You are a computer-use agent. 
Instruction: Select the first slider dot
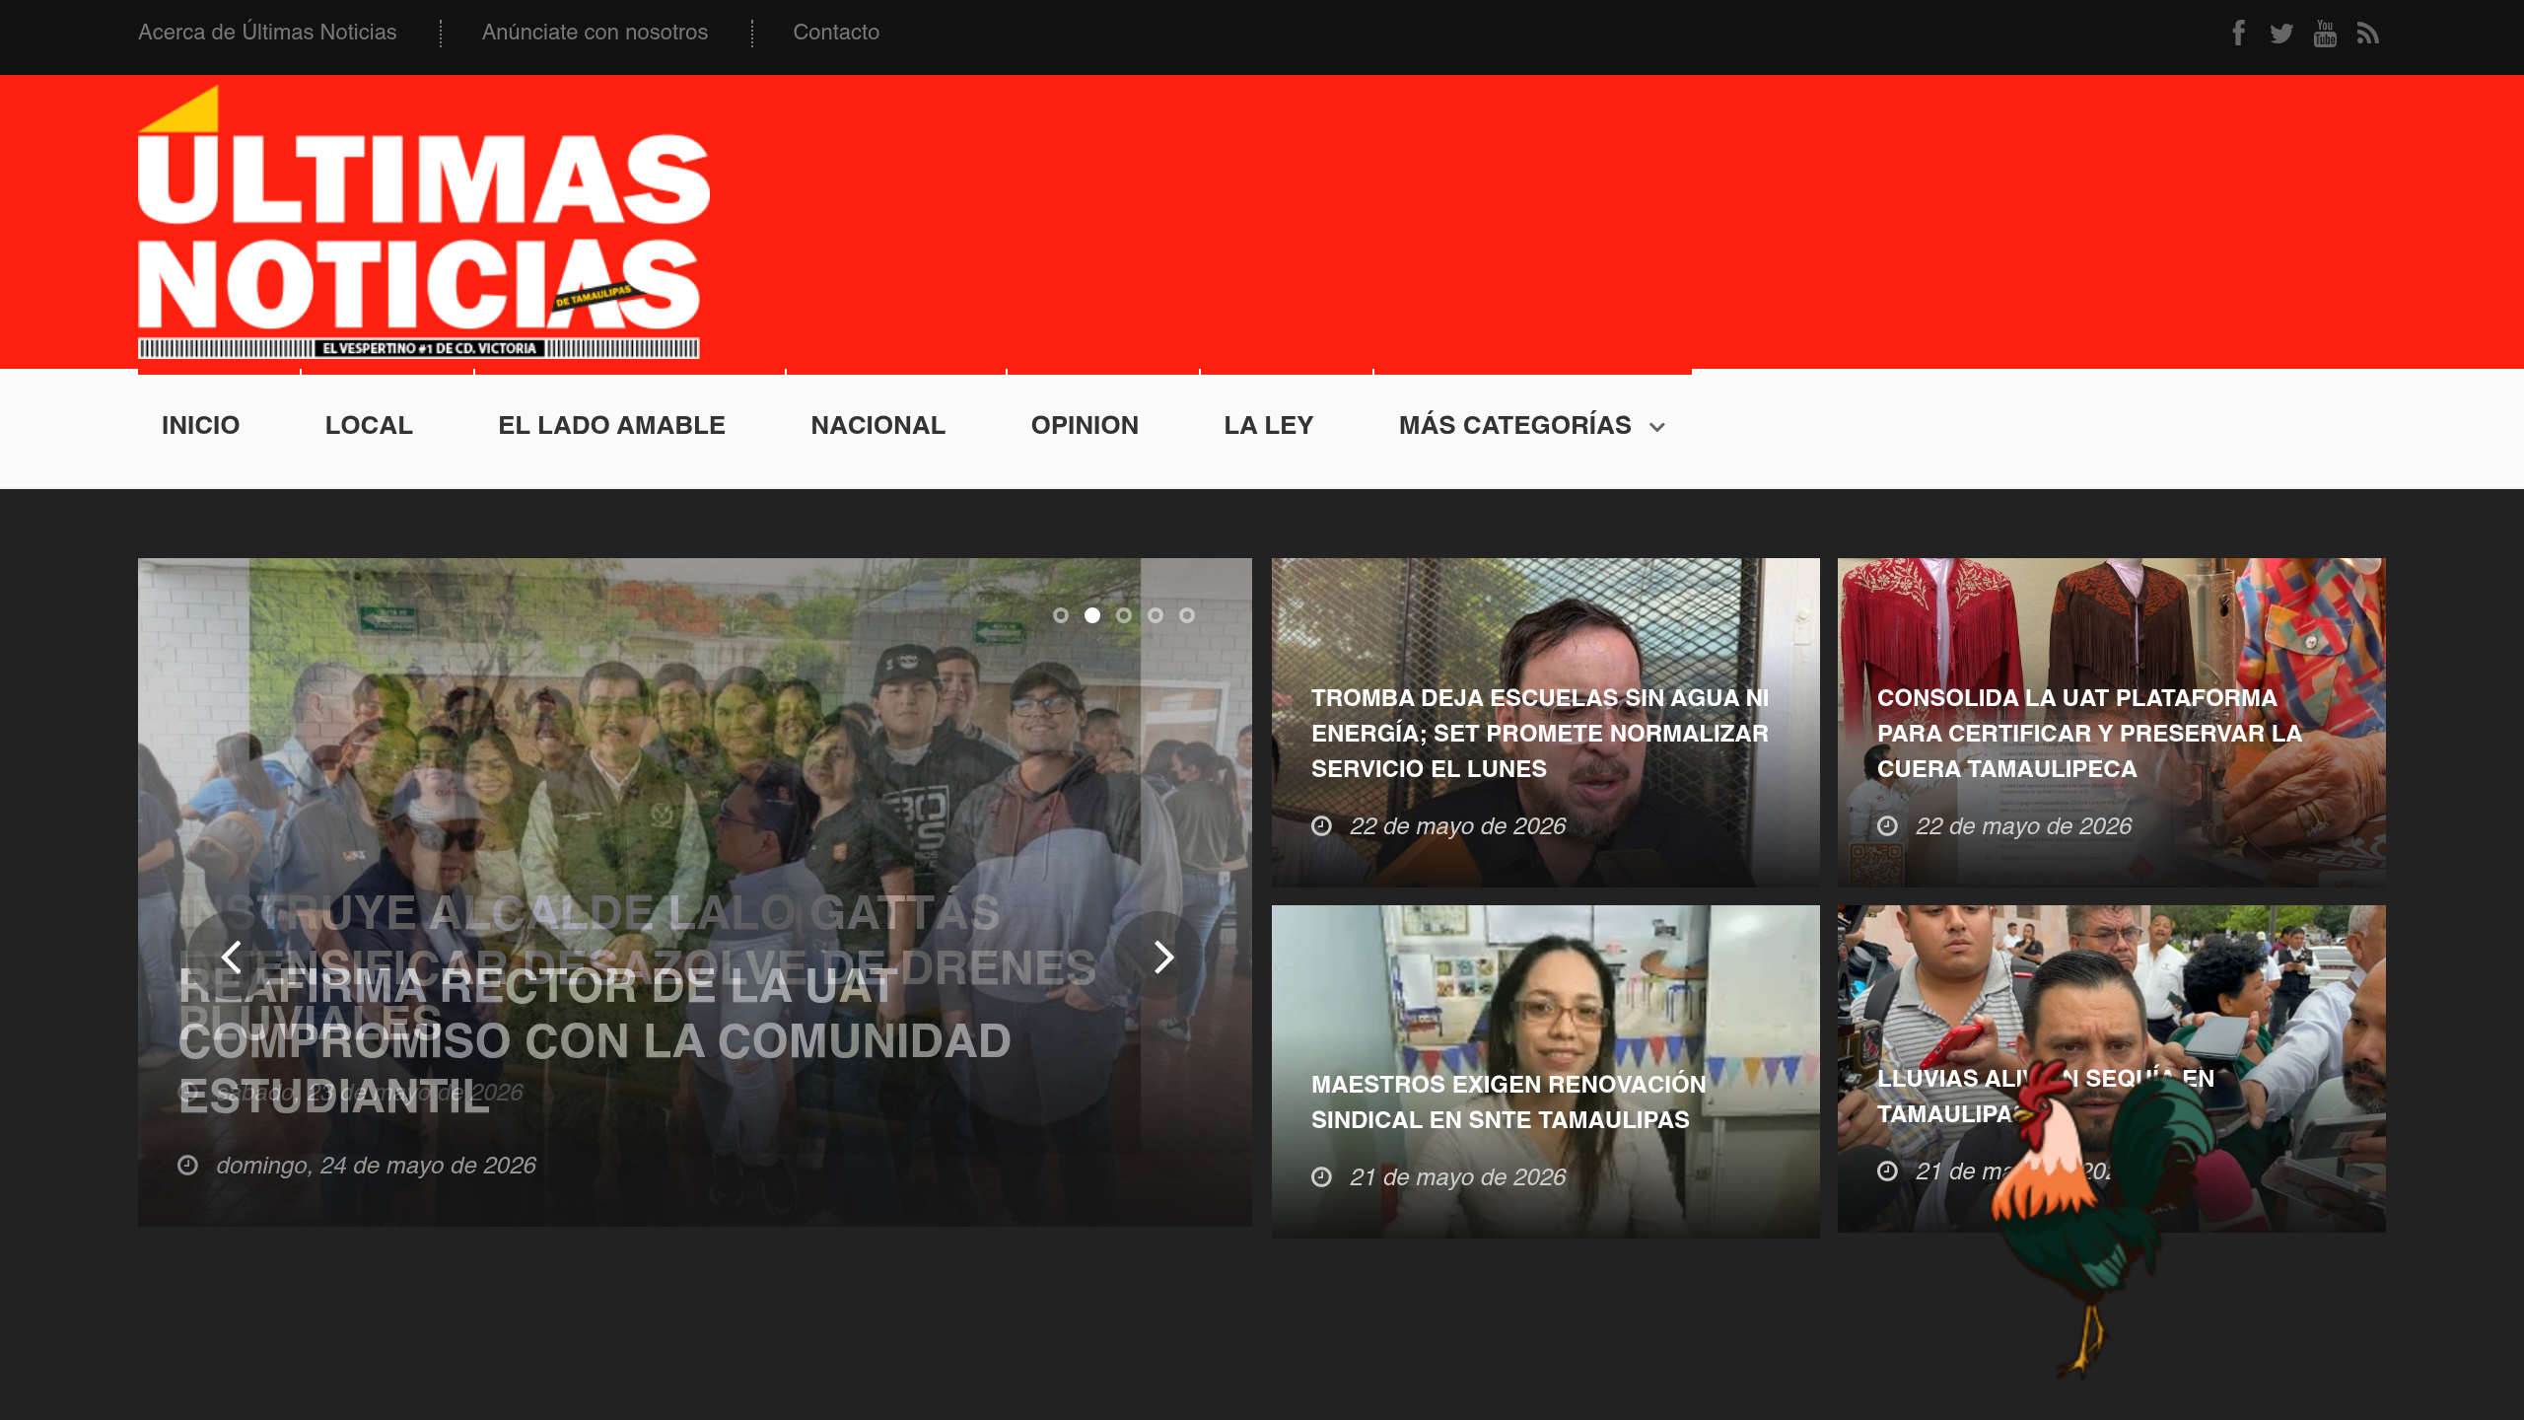(x=1061, y=615)
